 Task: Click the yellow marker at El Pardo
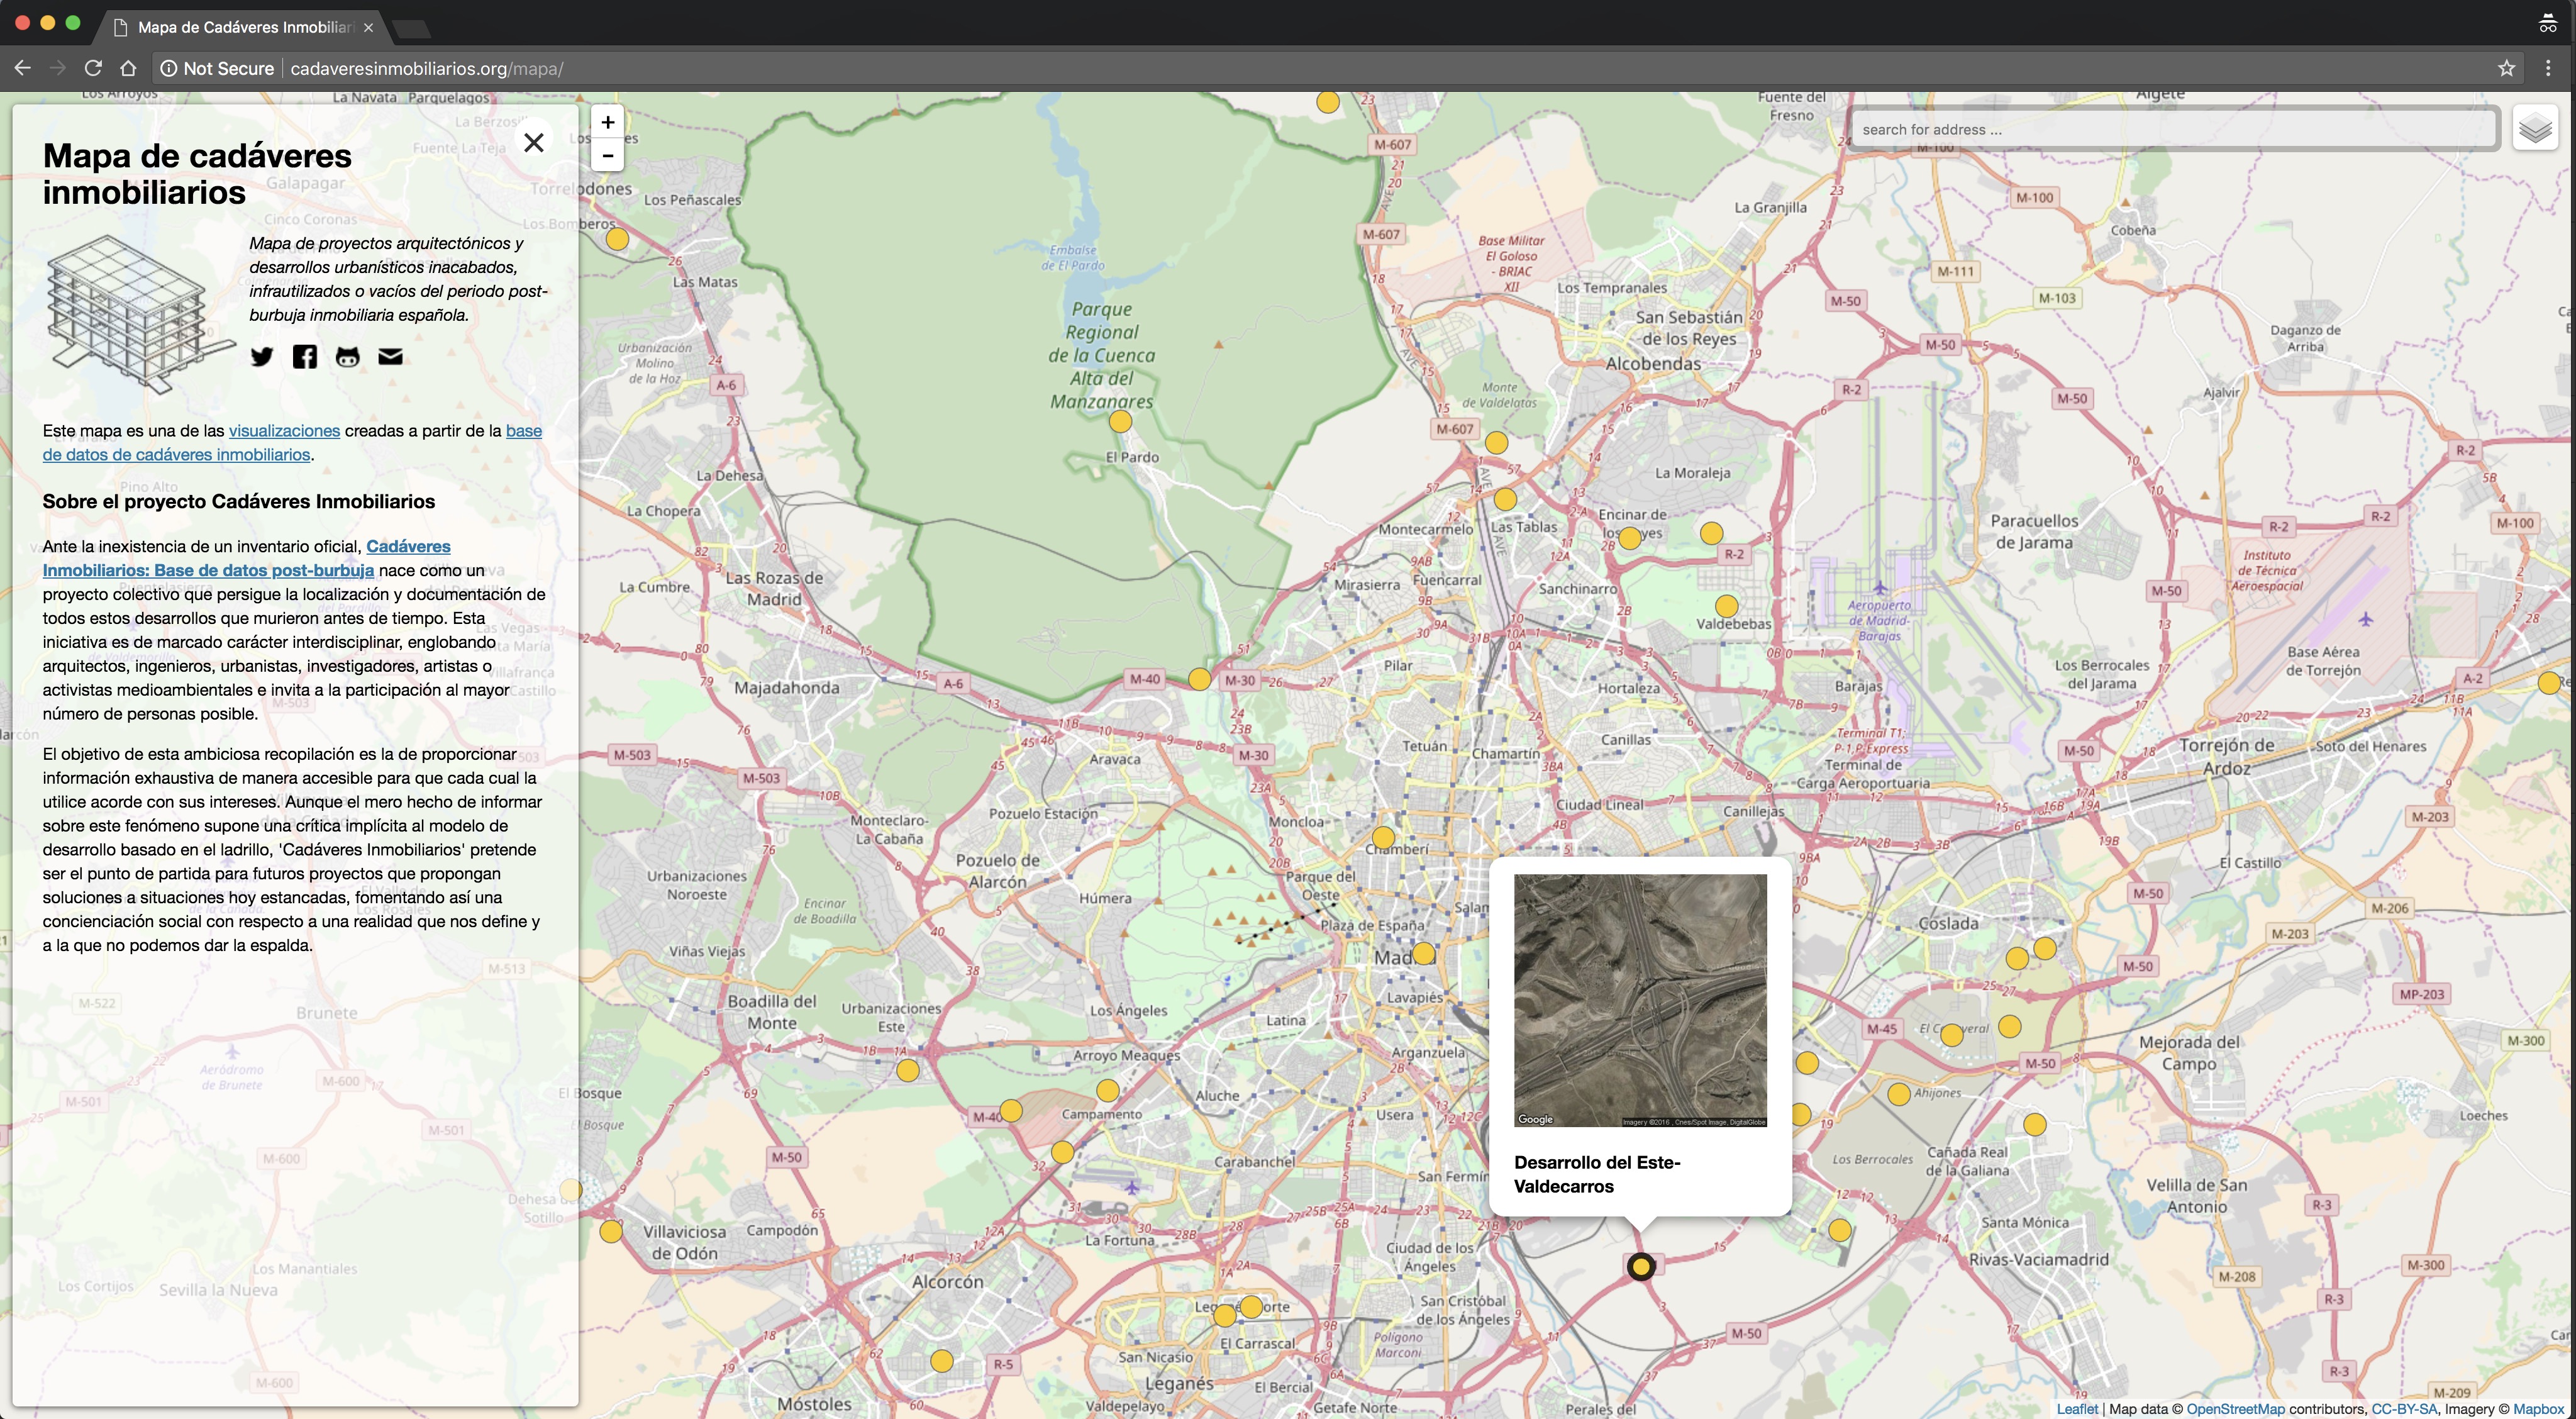point(1120,422)
